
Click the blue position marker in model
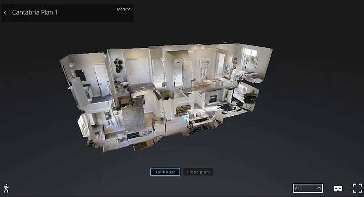click(x=184, y=121)
